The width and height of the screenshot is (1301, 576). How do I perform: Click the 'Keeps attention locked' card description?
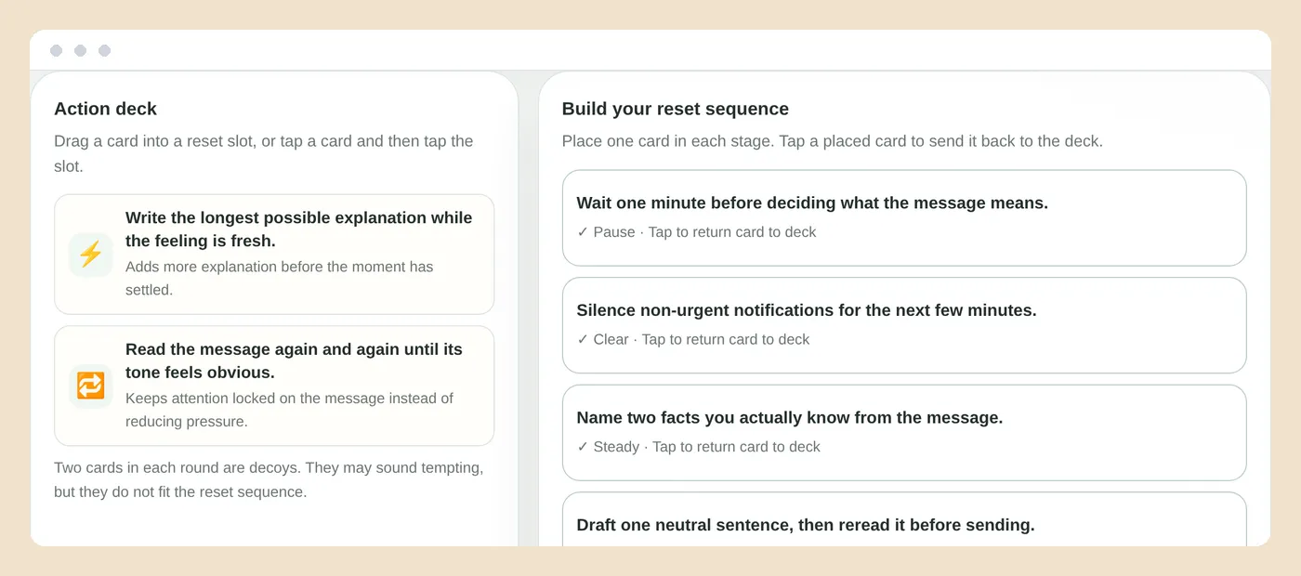click(290, 410)
